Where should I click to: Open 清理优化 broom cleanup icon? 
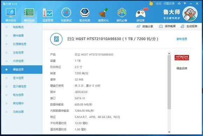(103, 15)
